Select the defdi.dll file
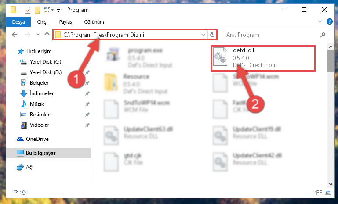Image resolution: width=338 pixels, height=204 pixels. point(263,58)
